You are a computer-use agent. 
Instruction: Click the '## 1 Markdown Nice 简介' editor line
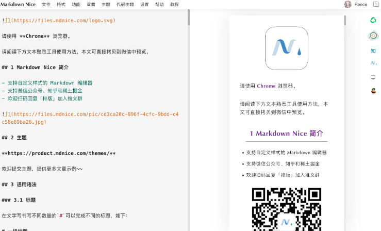35,67
